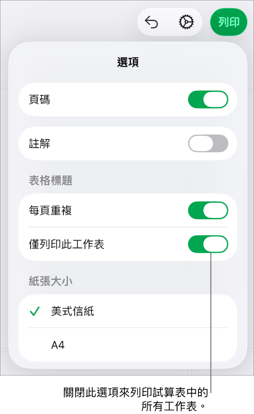The width and height of the screenshot is (254, 414).
Task: Tap the curved return arrow at the top
Action: pyautogui.click(x=151, y=22)
